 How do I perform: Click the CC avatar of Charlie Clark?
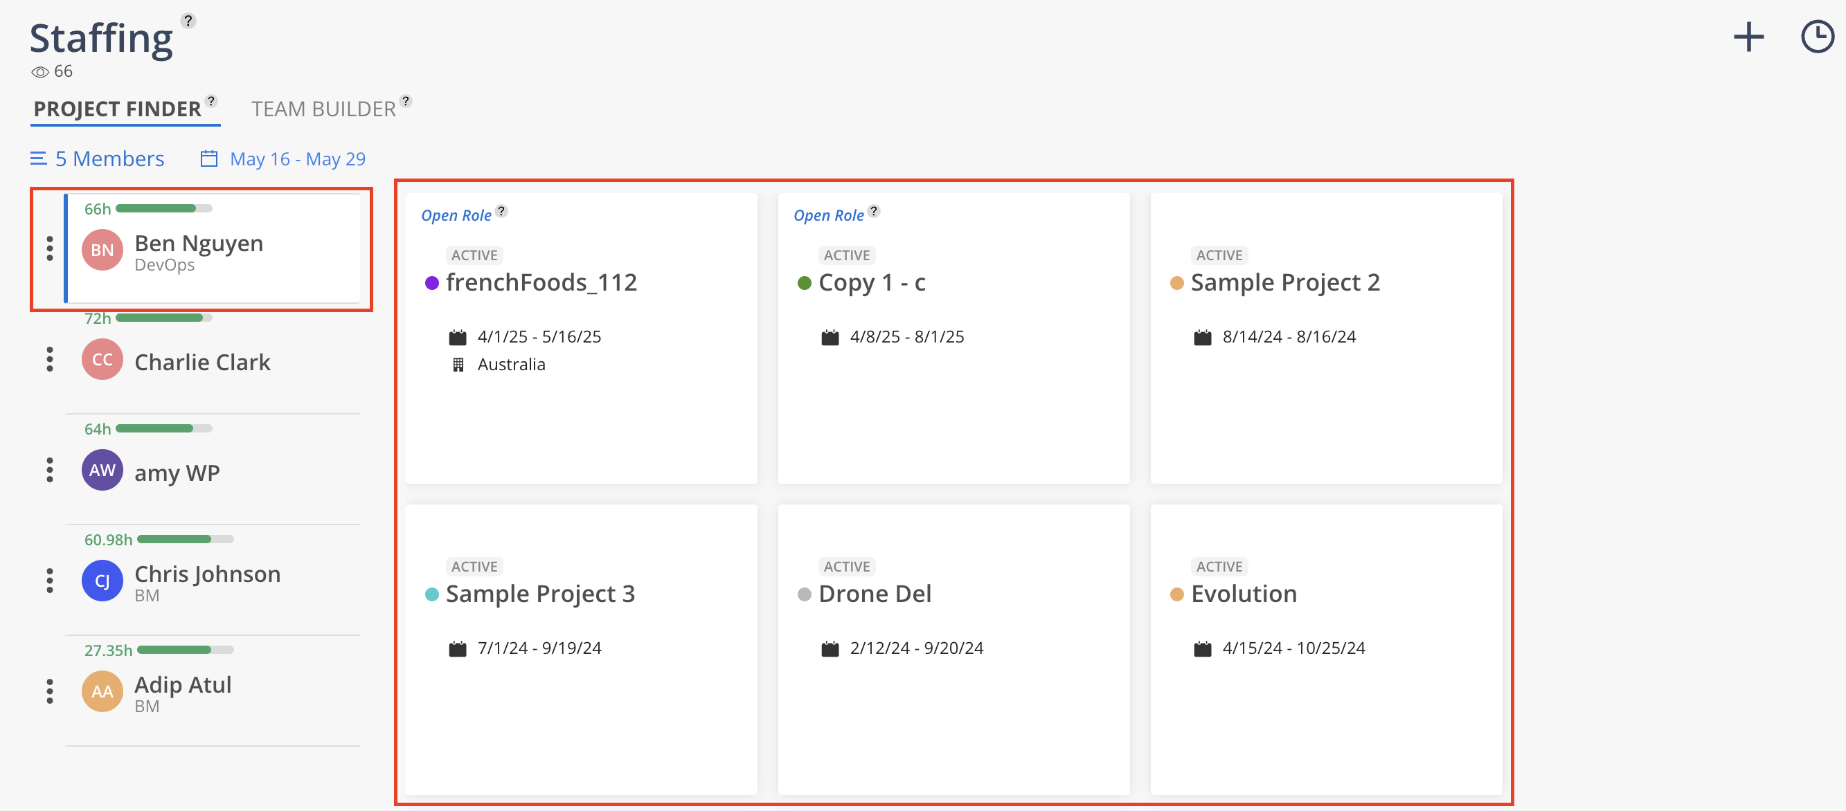102,360
